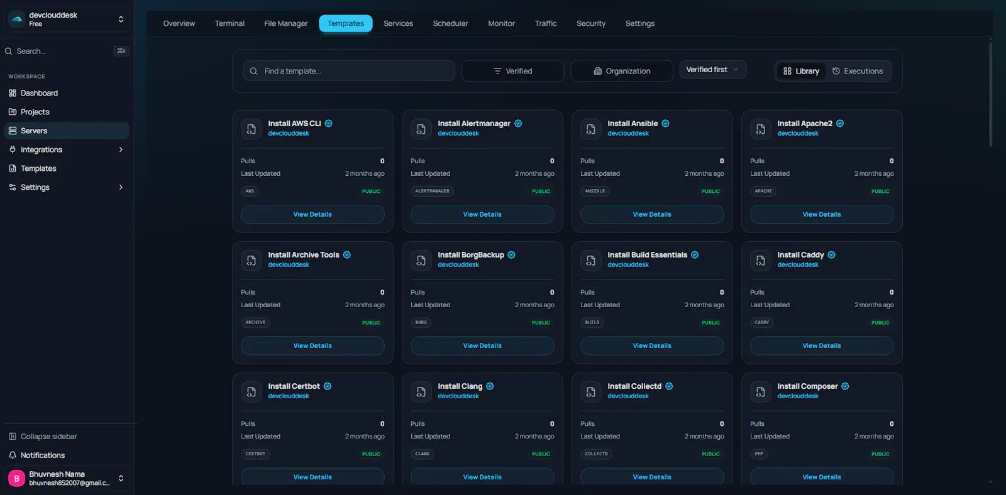Image resolution: width=1006 pixels, height=495 pixels.
Task: Expand the Settings sidebar menu chevron
Action: 121,187
